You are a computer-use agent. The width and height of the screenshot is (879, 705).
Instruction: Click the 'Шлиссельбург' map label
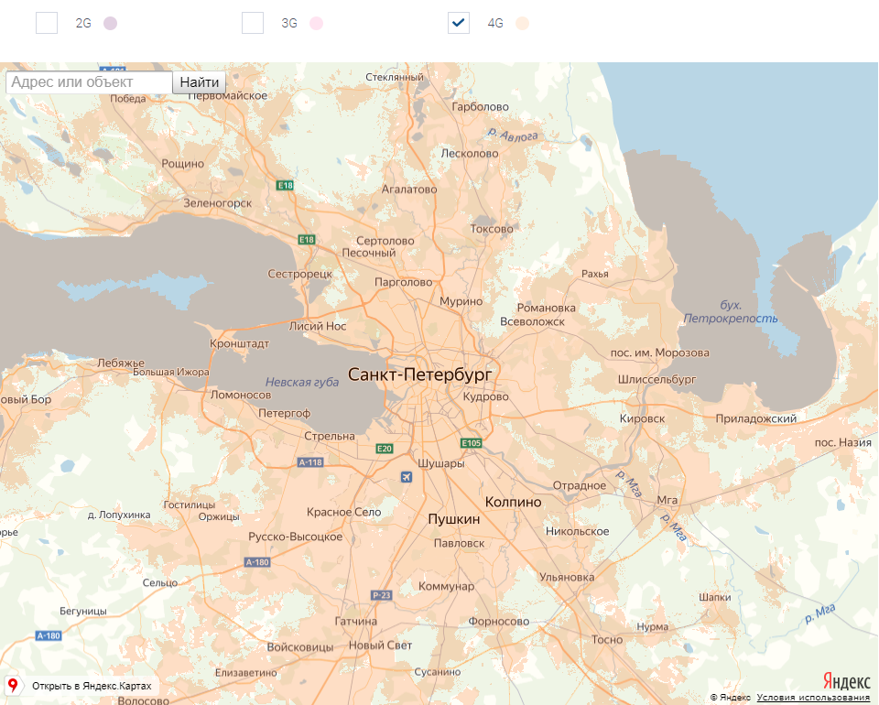click(657, 379)
